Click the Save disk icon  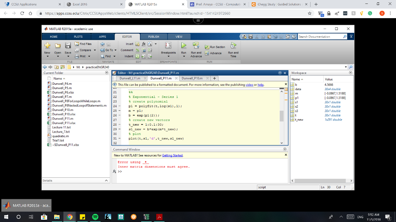pos(68,46)
